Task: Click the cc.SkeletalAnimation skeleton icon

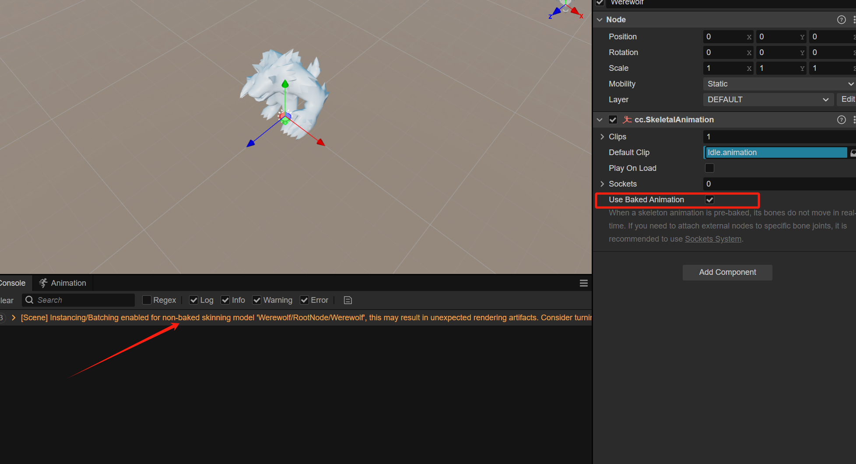Action: point(627,120)
